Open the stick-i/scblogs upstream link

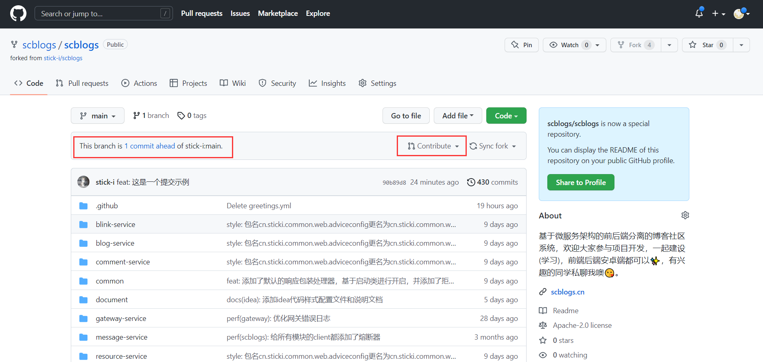[x=63, y=58]
